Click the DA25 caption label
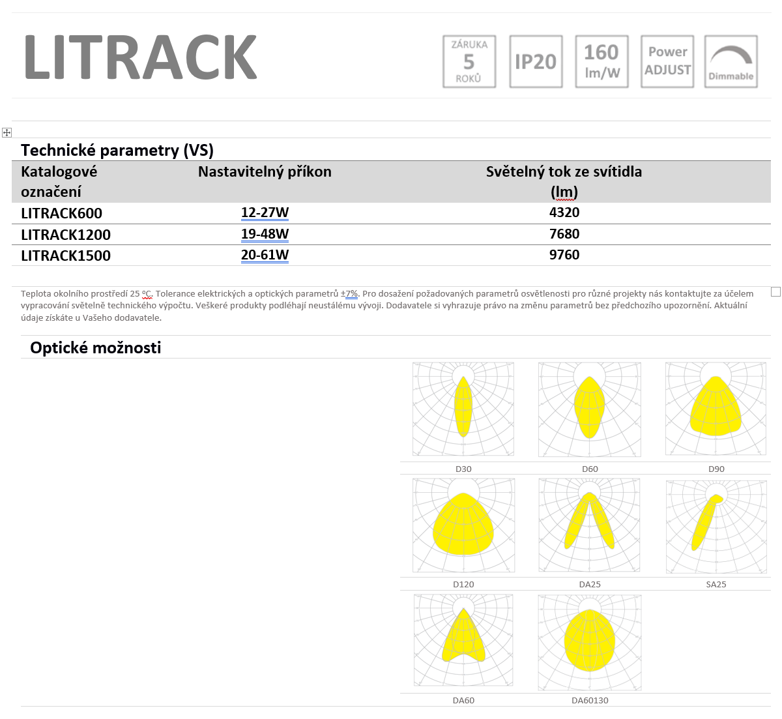Viewport: 782px width, 719px height. pyautogui.click(x=590, y=584)
